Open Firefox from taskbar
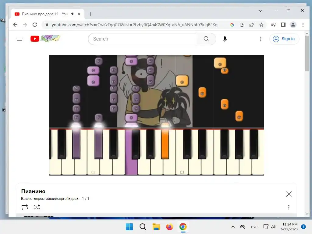 tap(169, 227)
